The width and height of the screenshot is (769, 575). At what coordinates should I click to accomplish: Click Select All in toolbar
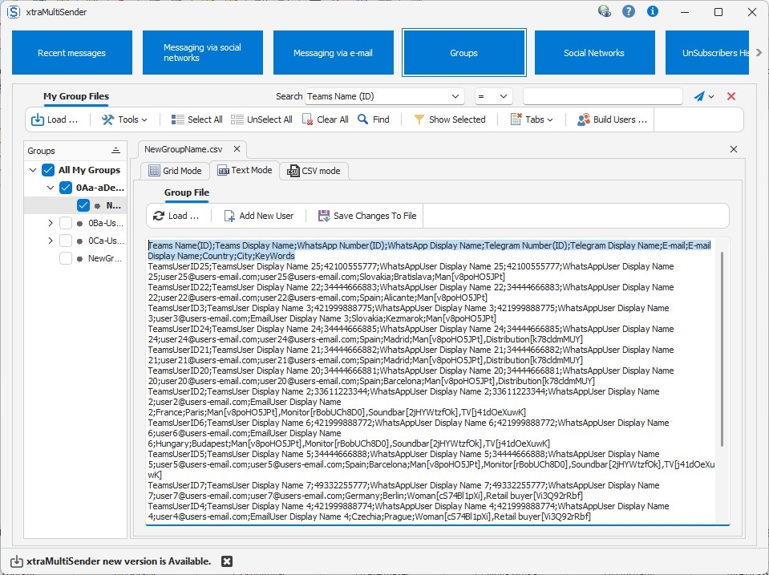click(196, 119)
